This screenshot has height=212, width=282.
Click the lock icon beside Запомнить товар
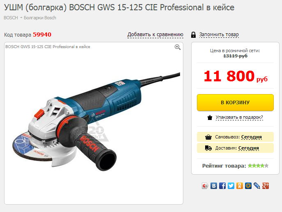coord(193,35)
